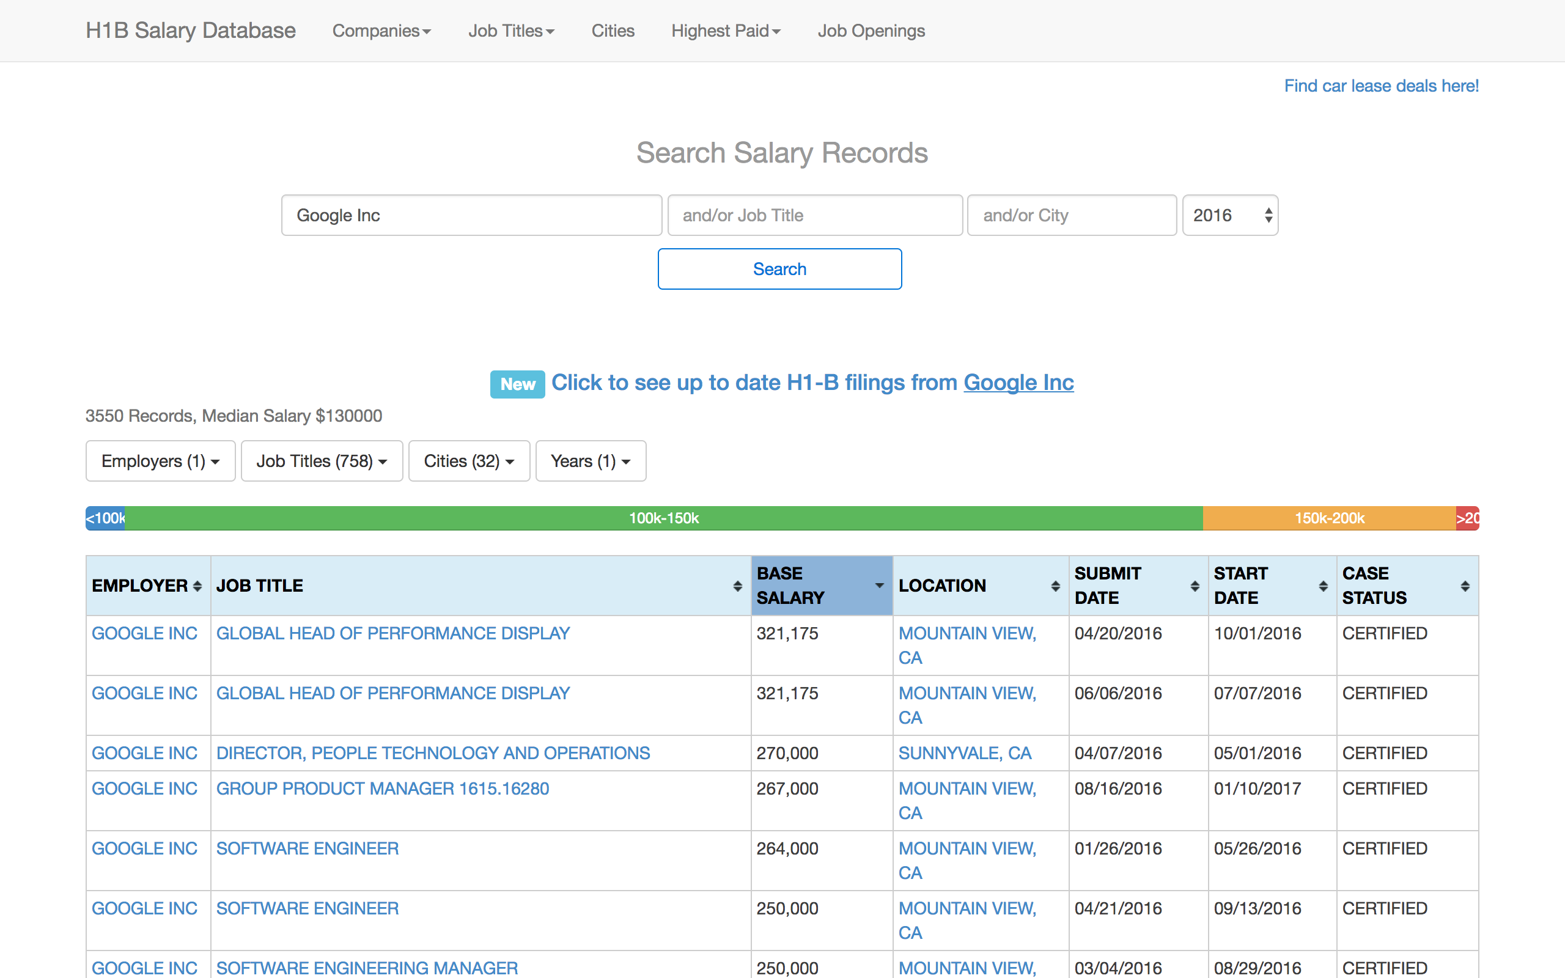Toggle Base Salary descending sort arrow

pos(879,586)
